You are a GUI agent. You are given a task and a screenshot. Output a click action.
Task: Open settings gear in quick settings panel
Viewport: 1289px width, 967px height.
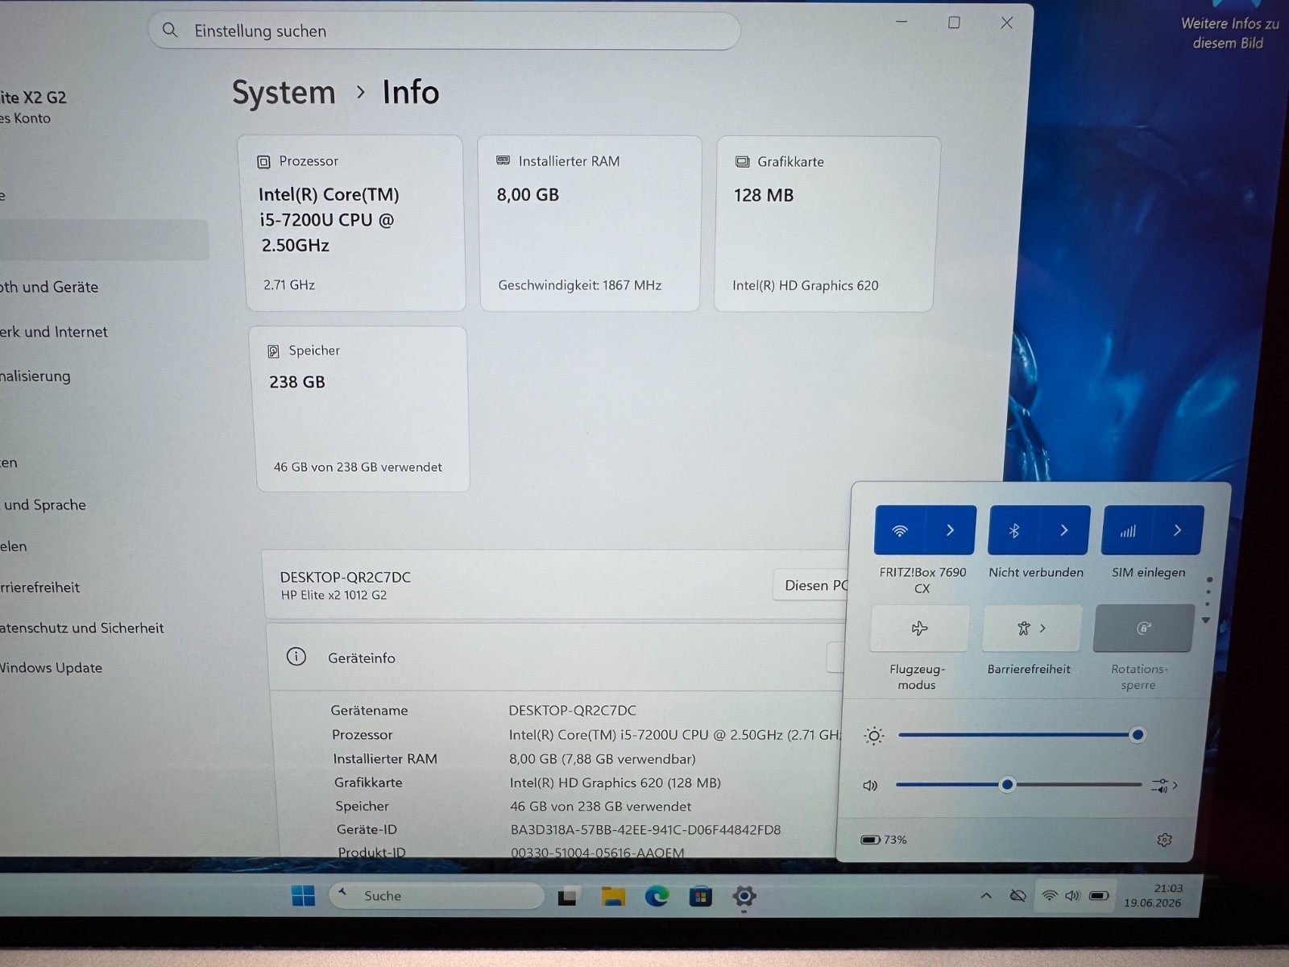[1164, 840]
